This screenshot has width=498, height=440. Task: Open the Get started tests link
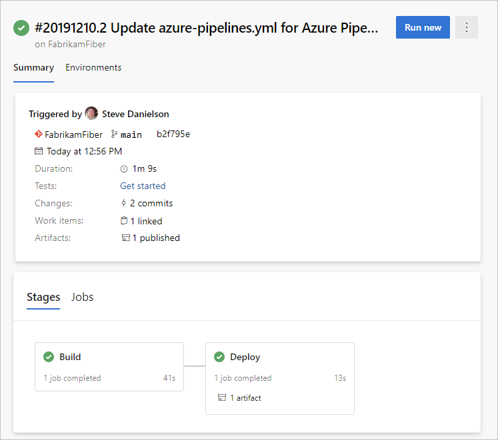point(143,186)
